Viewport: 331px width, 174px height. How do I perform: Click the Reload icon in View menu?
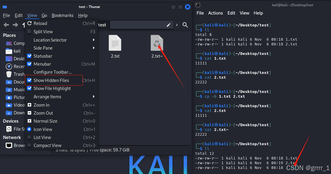click(29, 23)
